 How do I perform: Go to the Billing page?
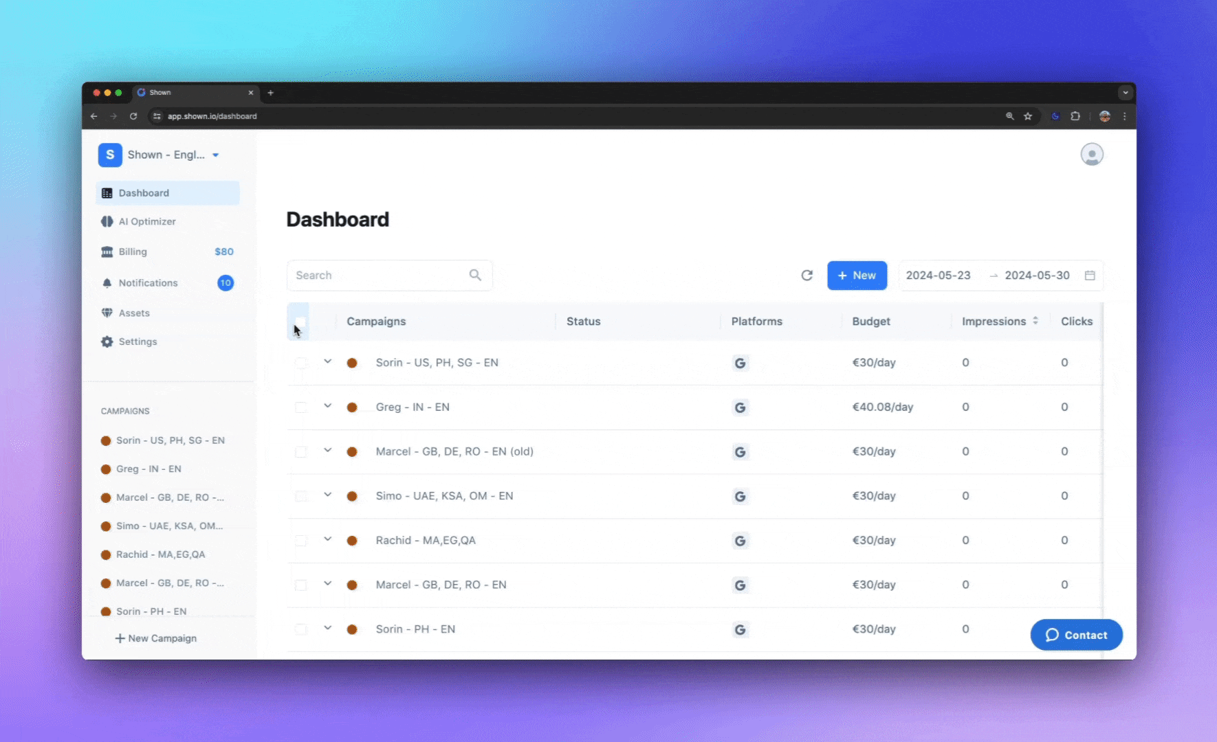click(133, 251)
